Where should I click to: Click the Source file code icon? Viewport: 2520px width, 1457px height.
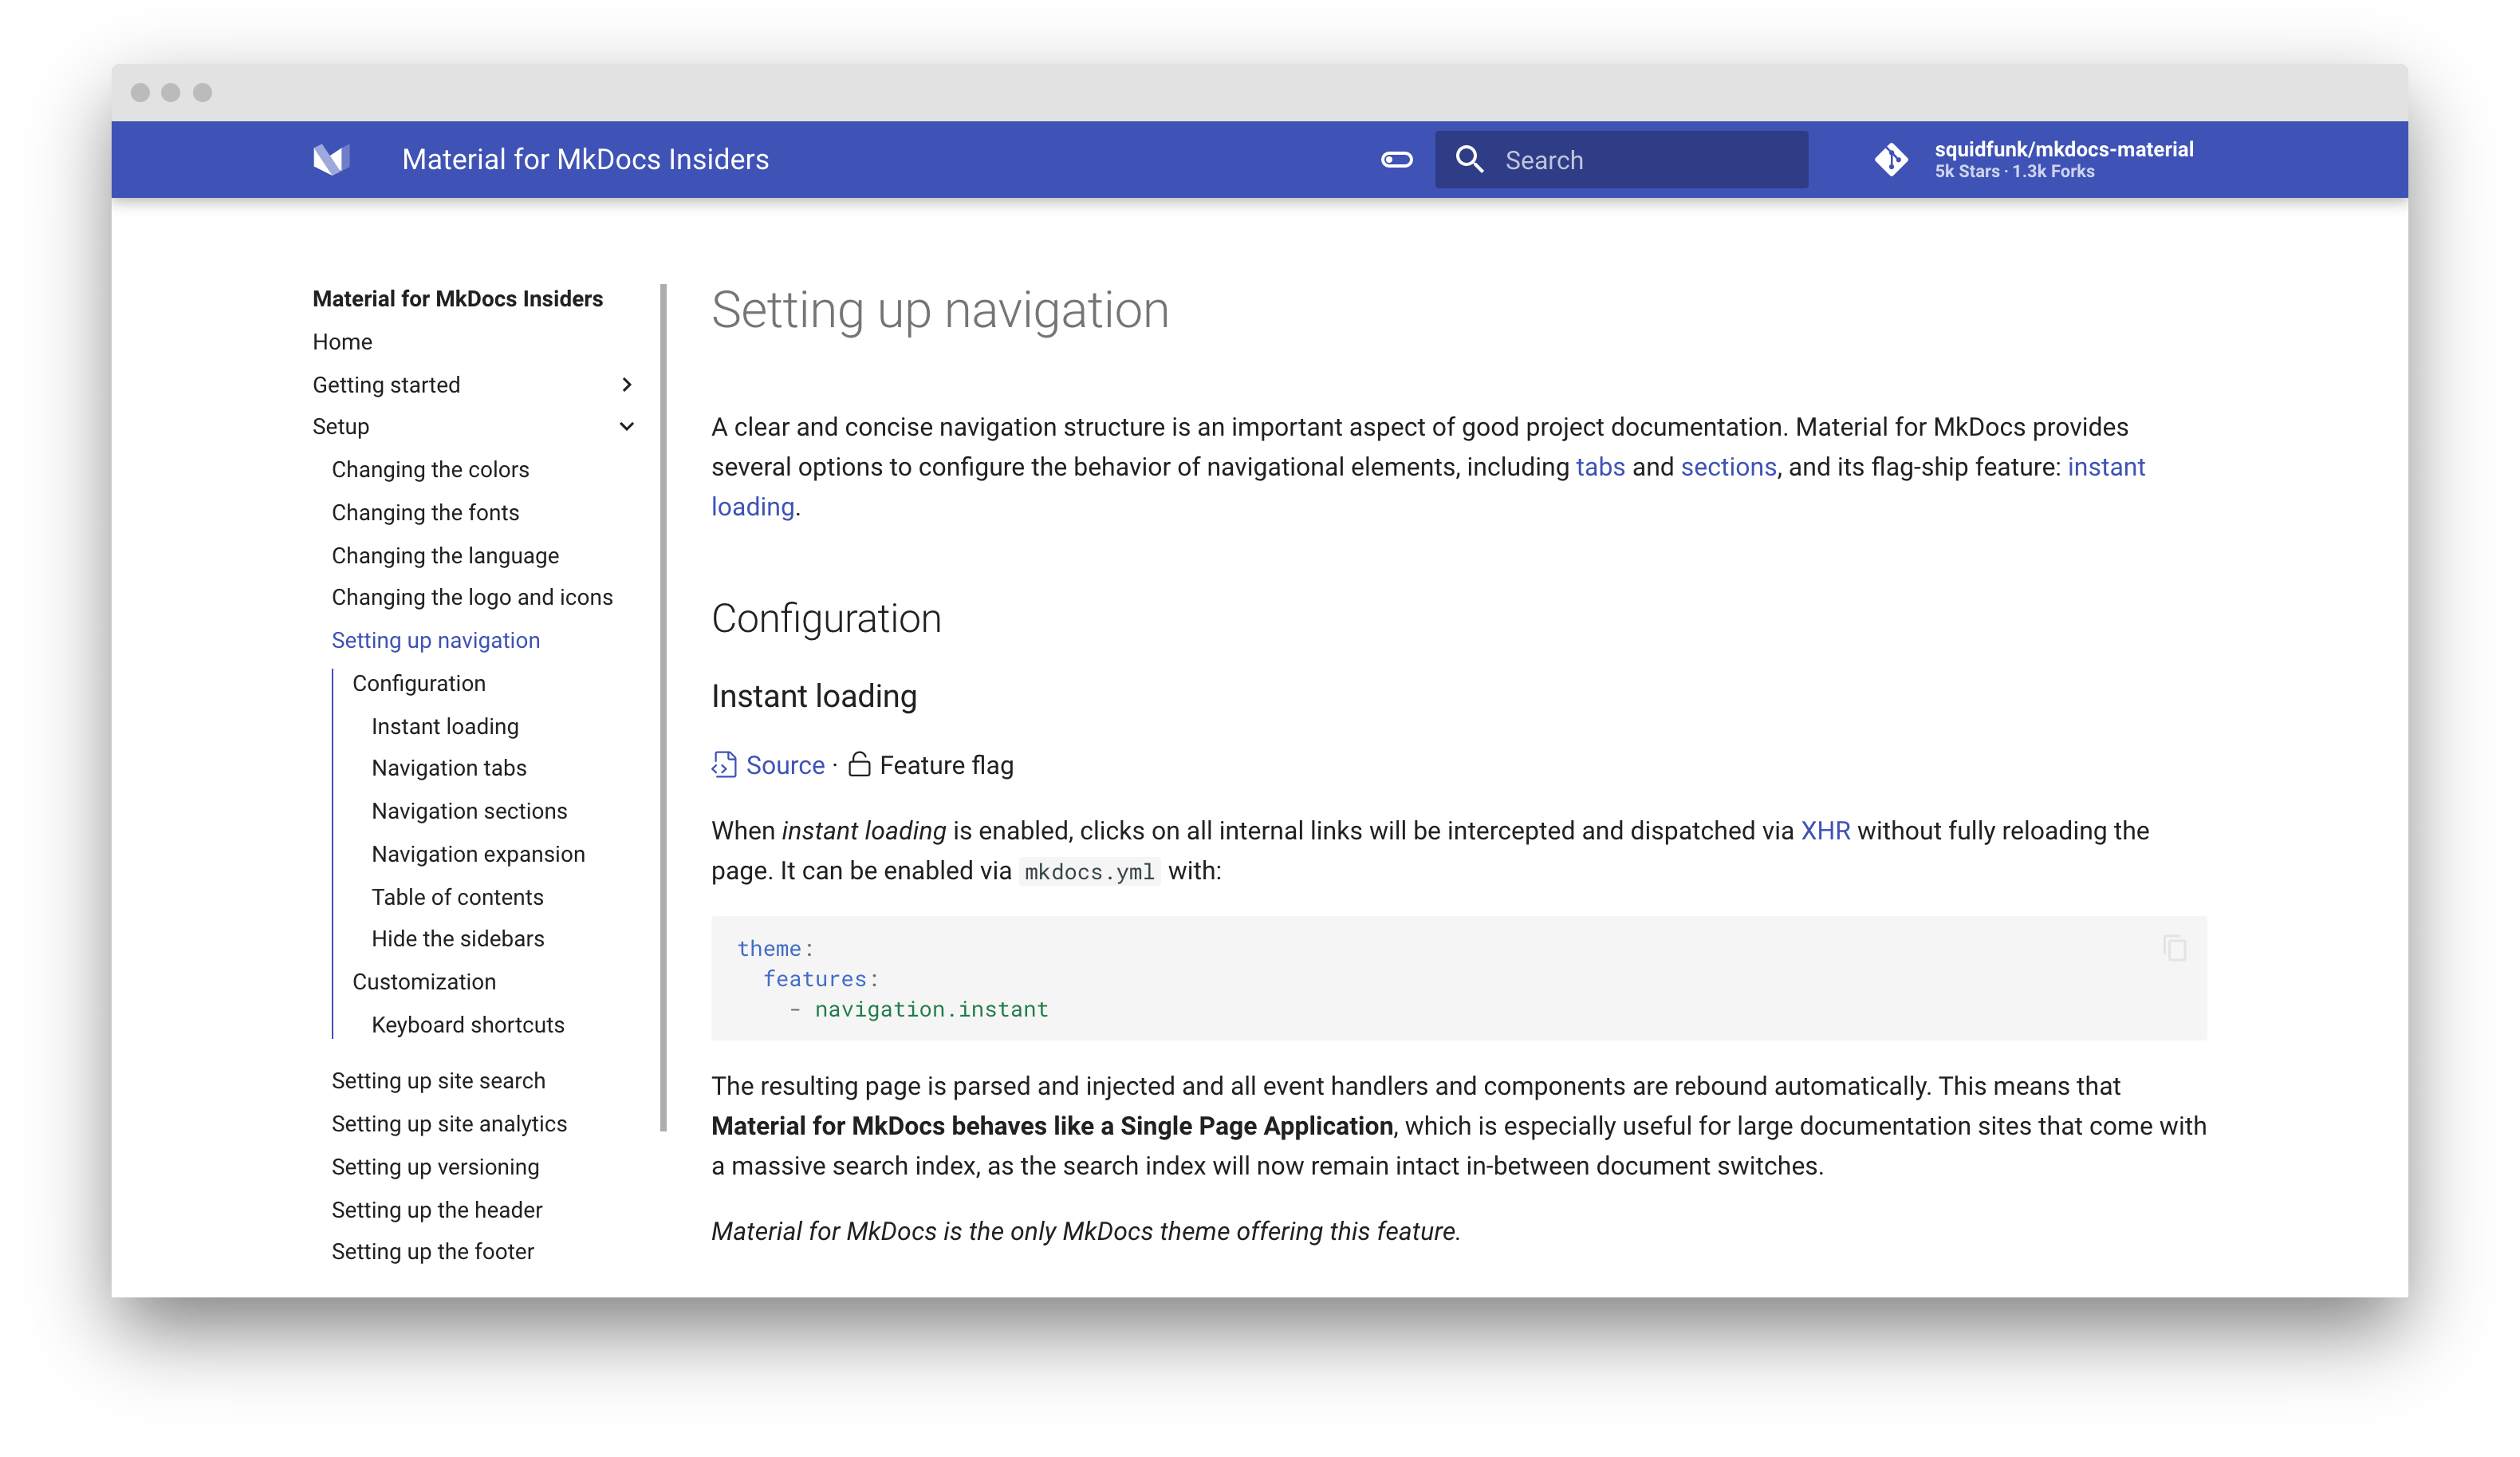pos(724,764)
